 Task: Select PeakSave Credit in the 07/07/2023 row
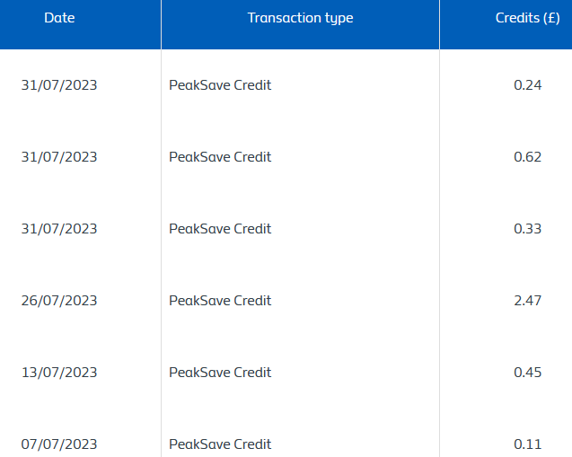point(220,444)
